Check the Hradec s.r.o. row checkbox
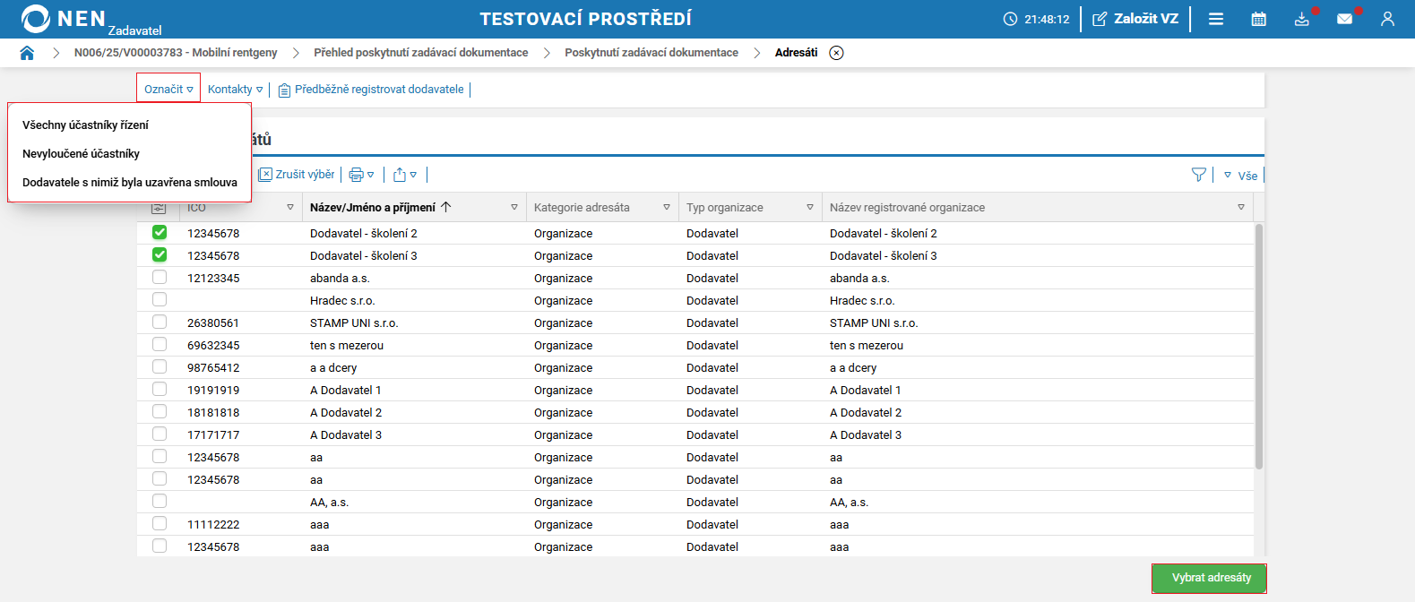The height and width of the screenshot is (602, 1415). 160,299
